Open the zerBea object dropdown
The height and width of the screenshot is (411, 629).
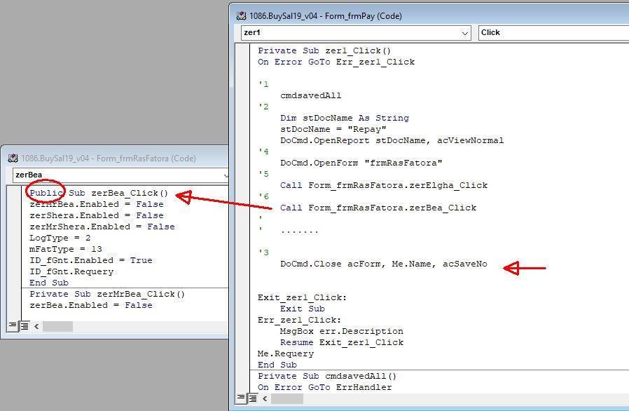225,175
